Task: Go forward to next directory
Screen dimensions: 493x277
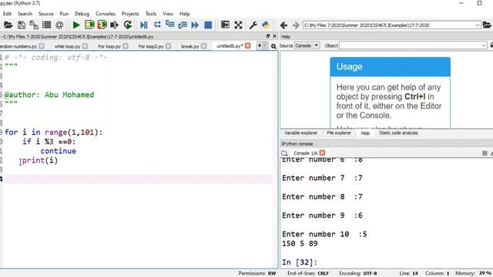Action: [296, 25]
